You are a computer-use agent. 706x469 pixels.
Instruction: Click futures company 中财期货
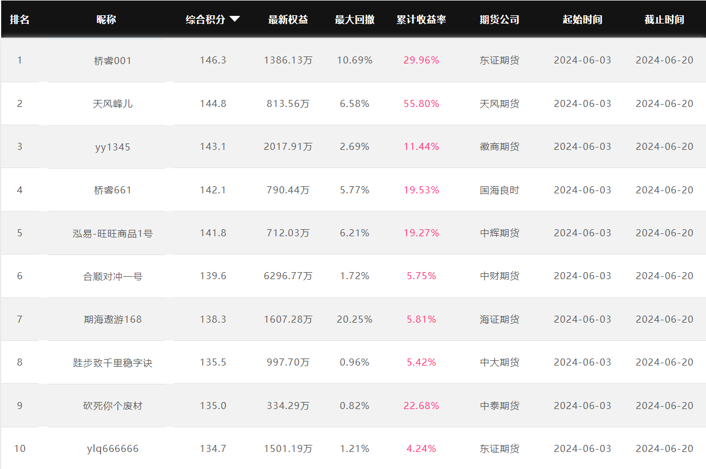tap(499, 276)
